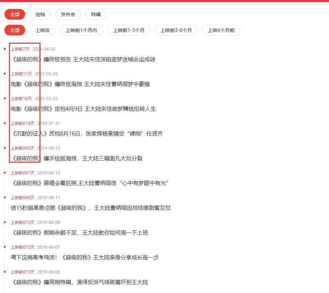This screenshot has width=329, height=293.
Task: Enable the 上映前1-3个月 time filter
Action: (x=129, y=30)
